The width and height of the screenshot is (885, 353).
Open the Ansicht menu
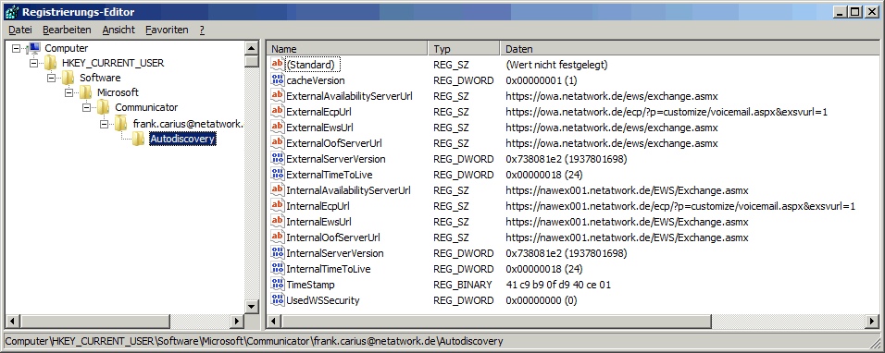pyautogui.click(x=118, y=30)
